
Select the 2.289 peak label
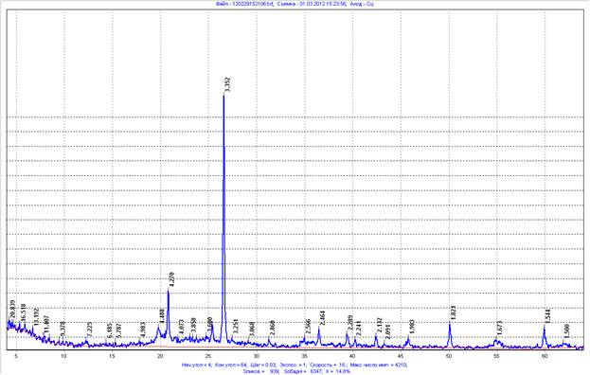tap(350, 323)
